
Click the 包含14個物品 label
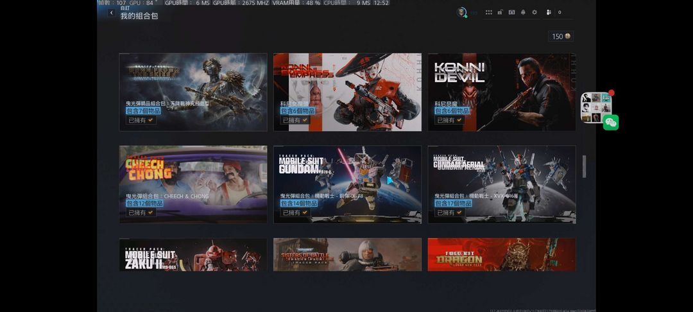299,204
